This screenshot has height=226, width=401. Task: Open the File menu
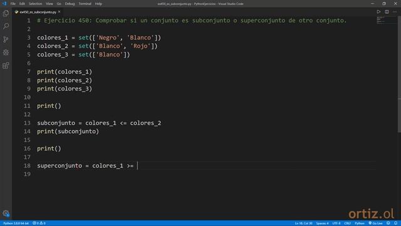pyautogui.click(x=13, y=4)
